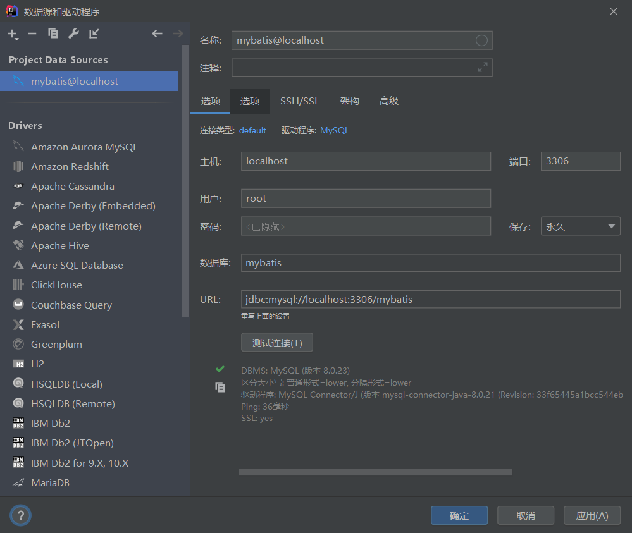Click the 数据库 field containing mybatis
This screenshot has width=632, height=533.
pos(430,262)
